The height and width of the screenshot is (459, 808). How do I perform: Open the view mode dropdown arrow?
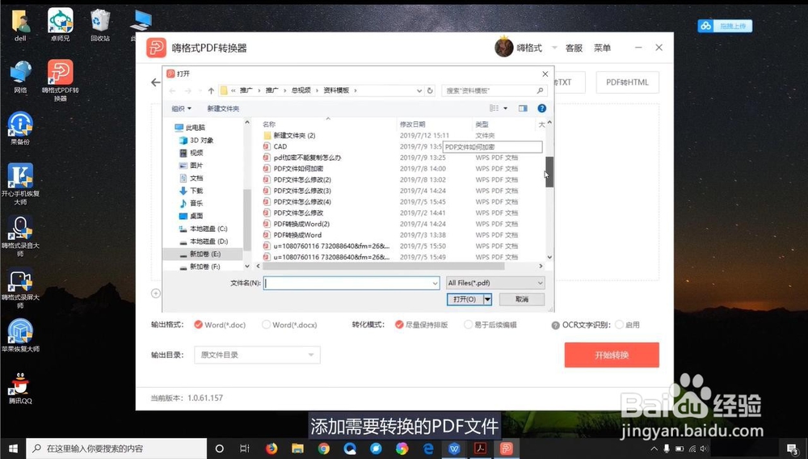(x=505, y=108)
